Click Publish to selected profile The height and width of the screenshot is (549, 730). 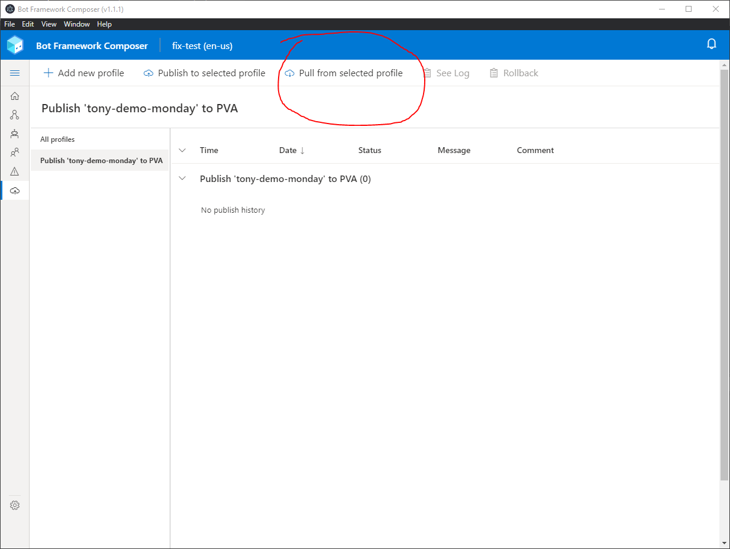pyautogui.click(x=205, y=73)
